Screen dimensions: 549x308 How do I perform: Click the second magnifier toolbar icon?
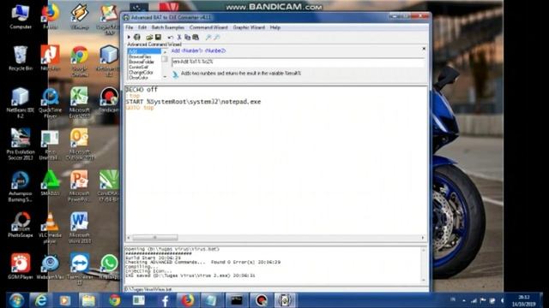pyautogui.click(x=217, y=37)
